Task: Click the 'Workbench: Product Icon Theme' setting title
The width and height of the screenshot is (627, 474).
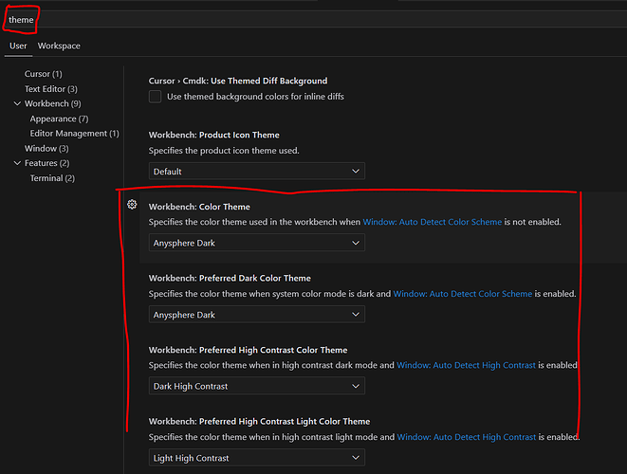Action: coord(214,135)
